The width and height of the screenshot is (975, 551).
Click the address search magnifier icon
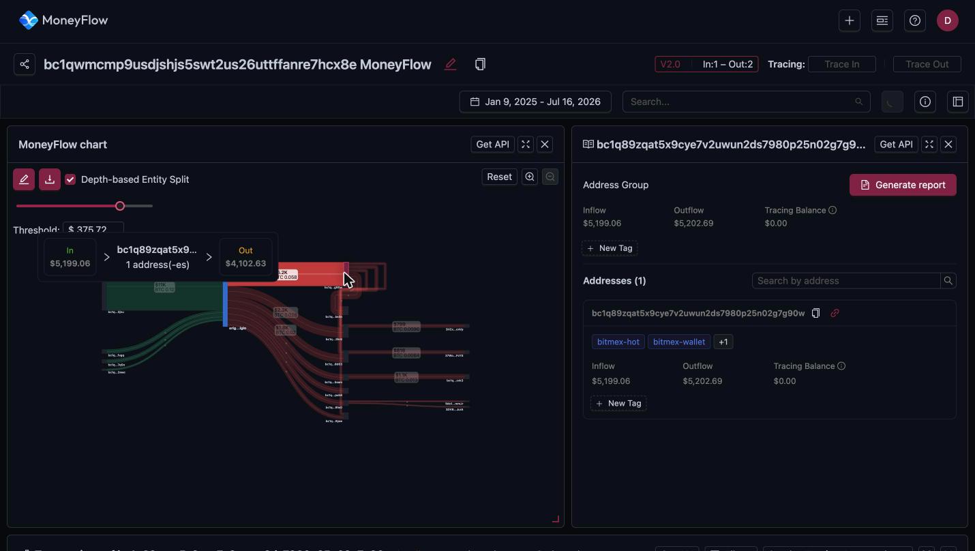tap(948, 281)
